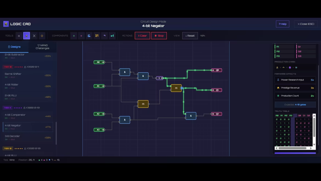Select the 4-bit Comparator design
321x181 pixels.
point(28,116)
